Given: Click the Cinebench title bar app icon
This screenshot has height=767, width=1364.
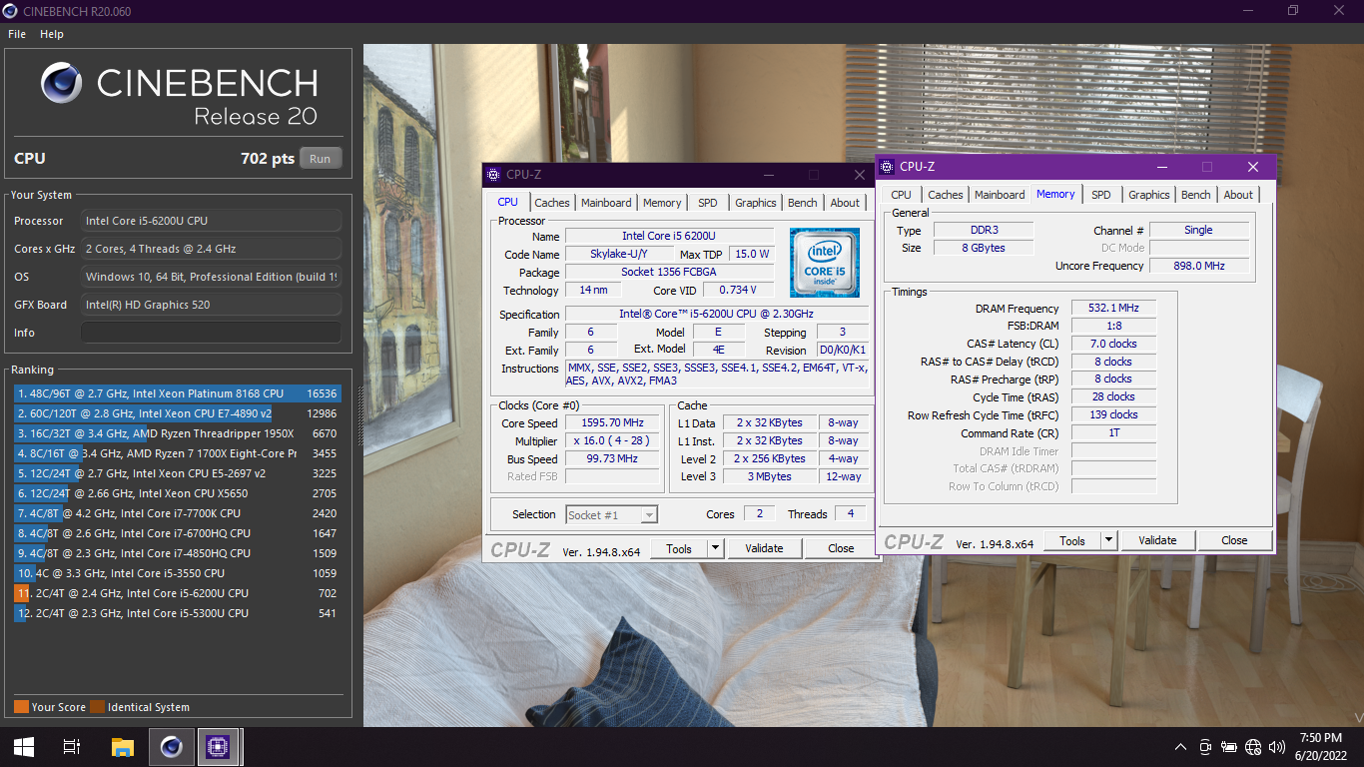Looking at the screenshot, I should [x=11, y=11].
